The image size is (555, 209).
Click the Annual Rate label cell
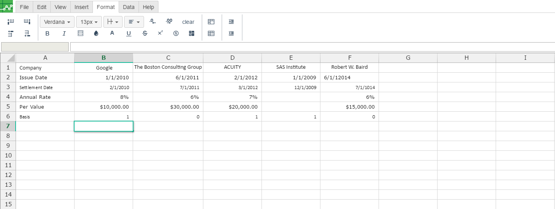pyautogui.click(x=45, y=97)
